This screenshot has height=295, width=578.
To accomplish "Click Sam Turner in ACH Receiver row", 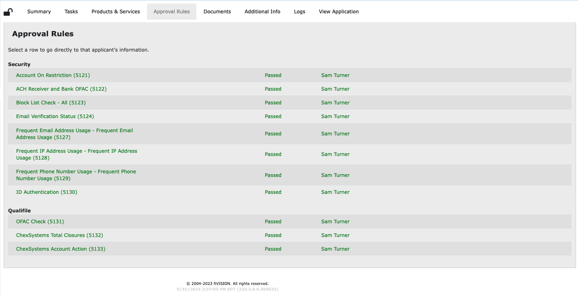I will click(x=335, y=89).
